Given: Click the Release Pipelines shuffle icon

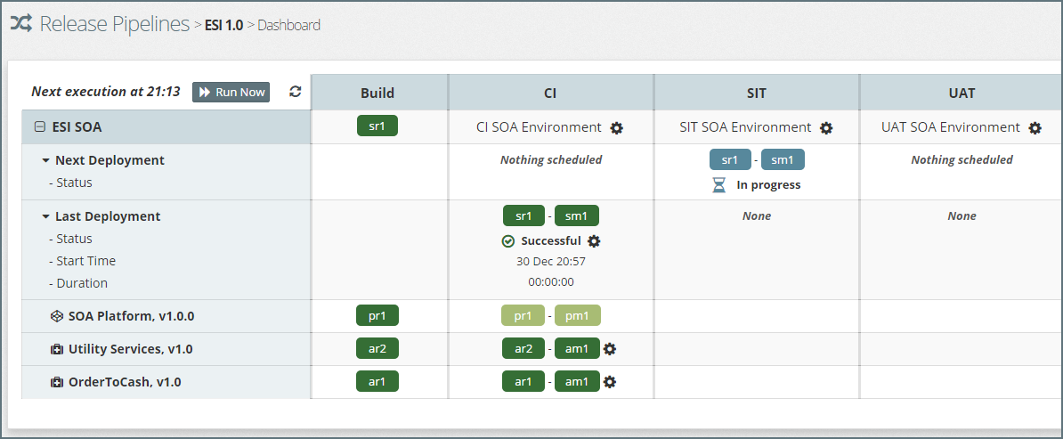Looking at the screenshot, I should point(21,24).
